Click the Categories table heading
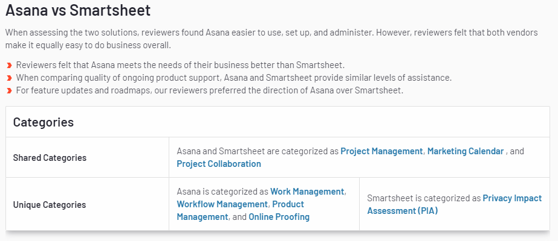 [44, 122]
